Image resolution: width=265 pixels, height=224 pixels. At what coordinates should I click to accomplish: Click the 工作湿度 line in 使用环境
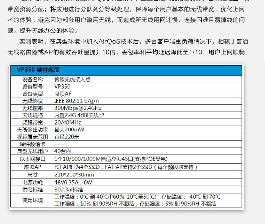tap(135, 204)
